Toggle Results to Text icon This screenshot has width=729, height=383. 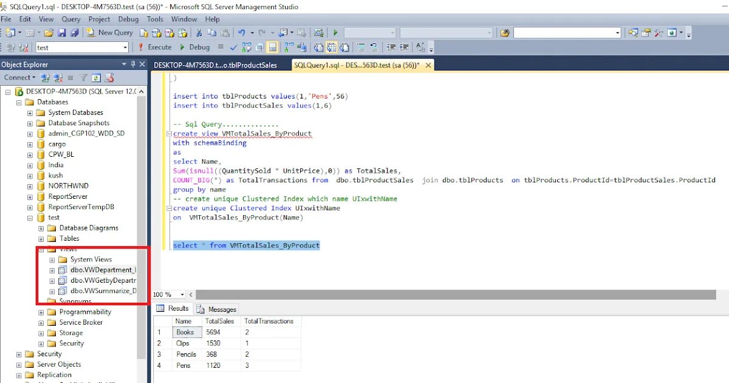pyautogui.click(x=318, y=47)
